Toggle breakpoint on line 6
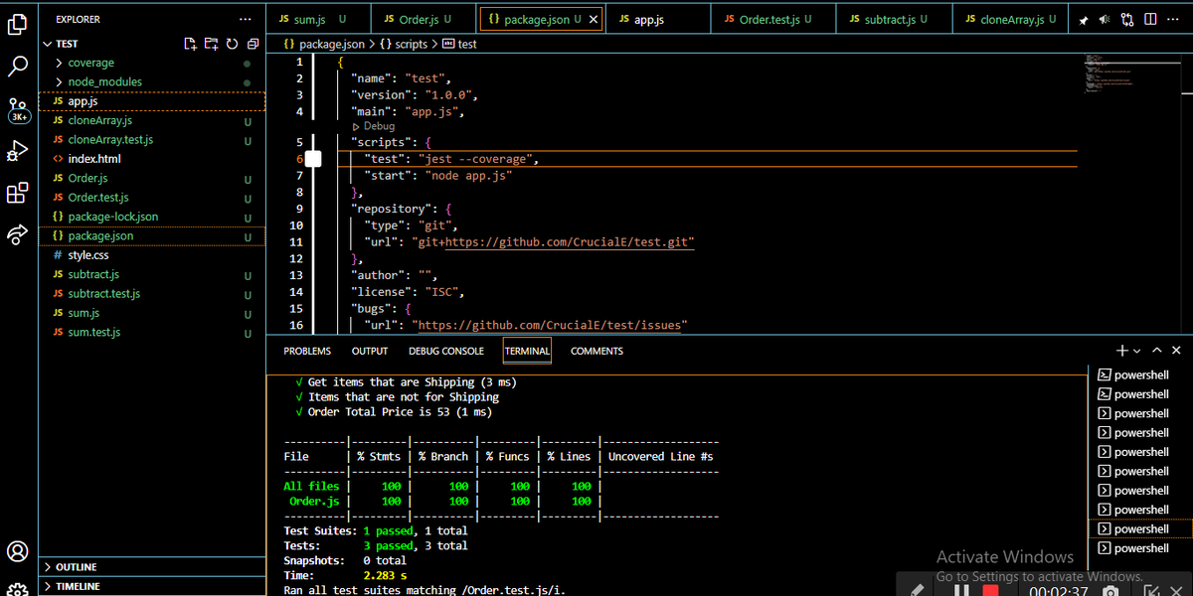This screenshot has width=1193, height=596. (313, 159)
